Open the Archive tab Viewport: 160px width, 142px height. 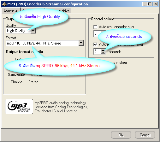[64, 11]
